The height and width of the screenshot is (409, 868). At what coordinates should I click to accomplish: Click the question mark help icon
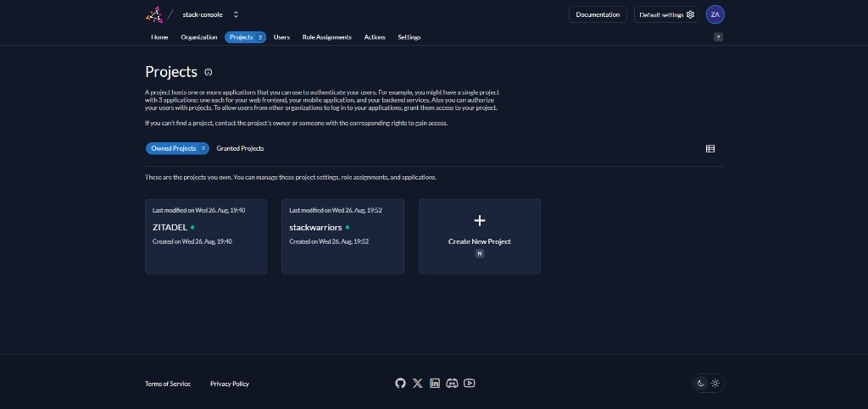(718, 37)
